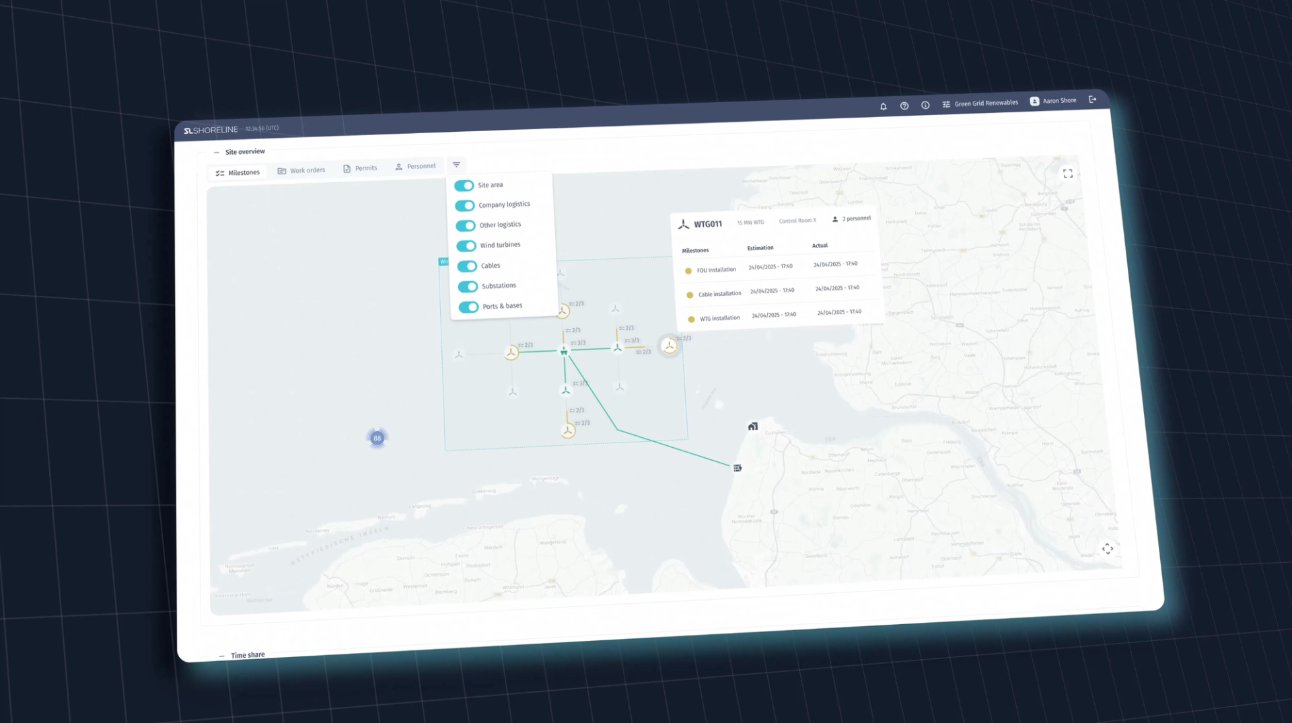Image resolution: width=1292 pixels, height=723 pixels.
Task: Toggle the Site area layer off
Action: 464,186
